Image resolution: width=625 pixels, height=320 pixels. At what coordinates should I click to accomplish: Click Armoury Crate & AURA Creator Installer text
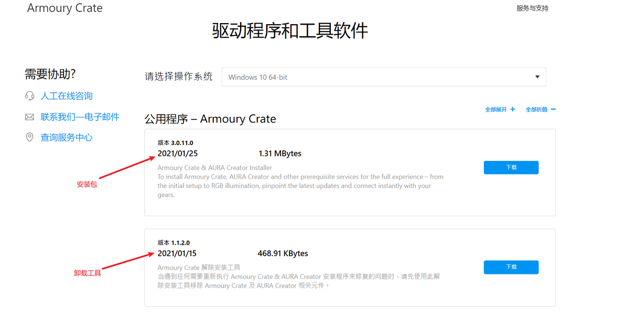click(215, 168)
